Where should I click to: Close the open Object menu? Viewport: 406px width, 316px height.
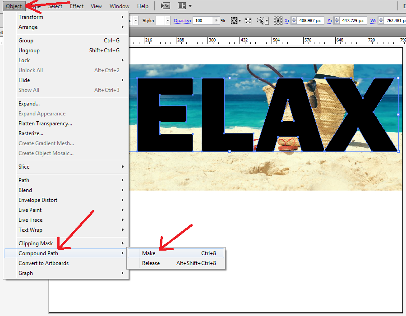[x=14, y=6]
